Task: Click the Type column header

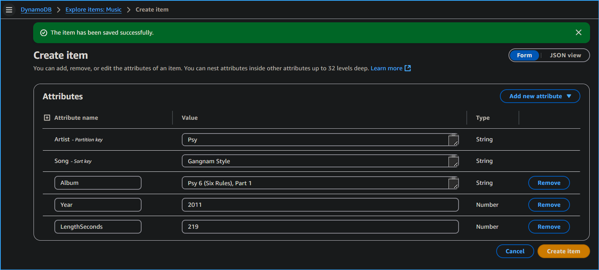Action: pos(483,118)
